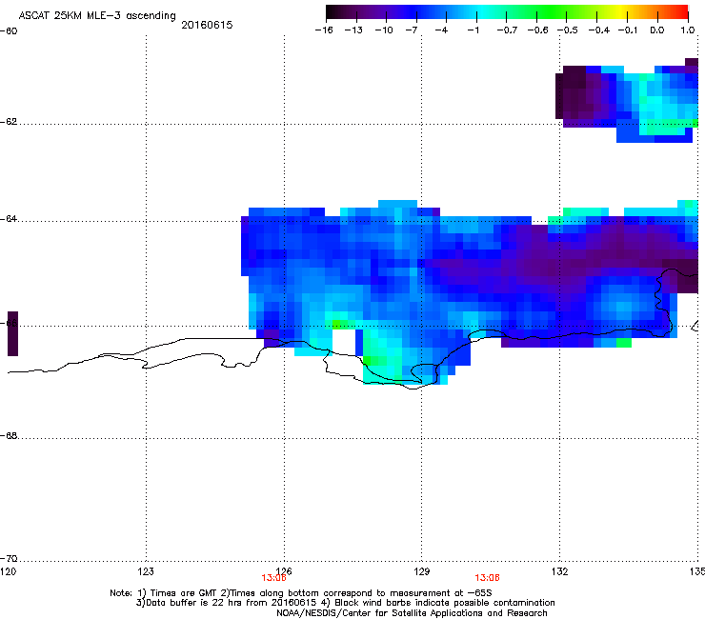Click the -16 label on the color scale

(x=324, y=30)
